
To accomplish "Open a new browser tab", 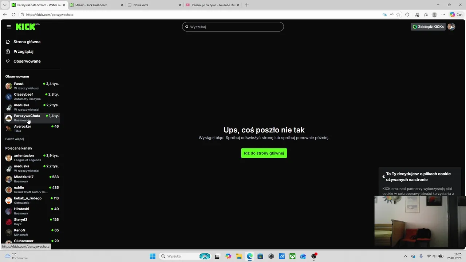I will click(247, 5).
